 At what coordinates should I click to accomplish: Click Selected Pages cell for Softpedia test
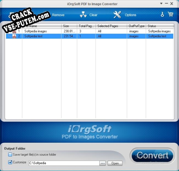pyautogui.click(x=111, y=36)
